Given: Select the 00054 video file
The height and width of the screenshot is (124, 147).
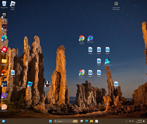Looking at the screenshot, I should [116, 85].
